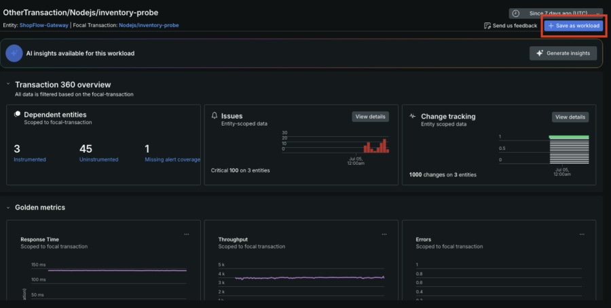The image size is (611, 308).
Task: Open the Since 7 days ago time dropdown
Action: (x=555, y=14)
